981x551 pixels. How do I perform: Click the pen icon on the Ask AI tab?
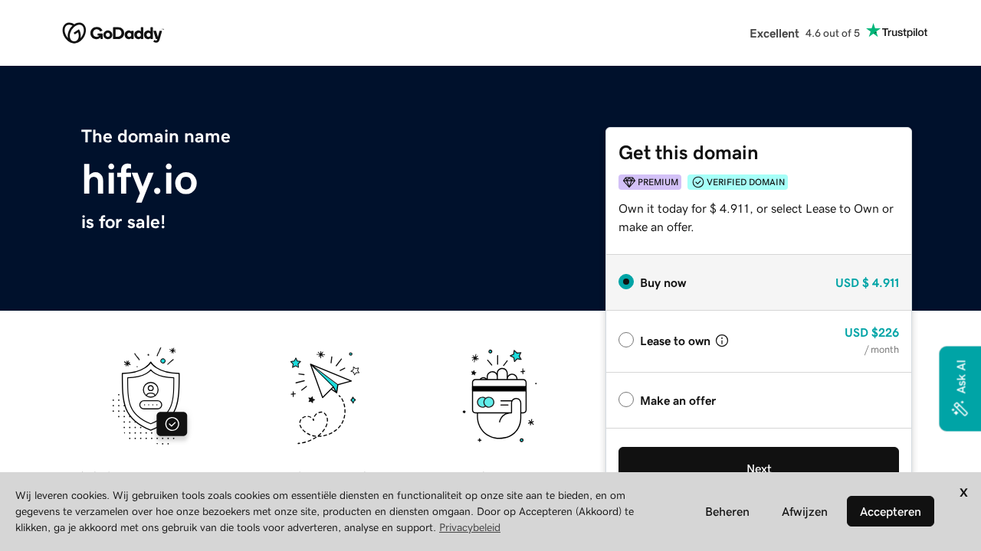(x=960, y=409)
